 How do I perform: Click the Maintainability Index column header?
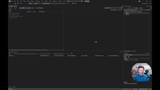(45, 56)
